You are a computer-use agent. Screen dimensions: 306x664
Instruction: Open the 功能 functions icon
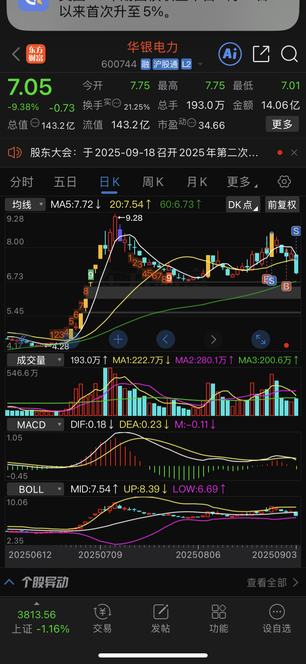click(219, 619)
